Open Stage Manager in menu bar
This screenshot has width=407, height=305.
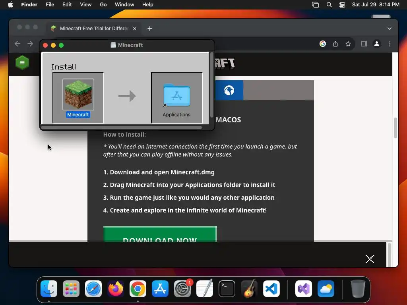coord(315,5)
